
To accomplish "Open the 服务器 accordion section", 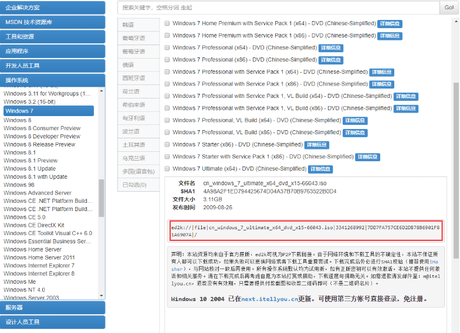I will point(53,307).
